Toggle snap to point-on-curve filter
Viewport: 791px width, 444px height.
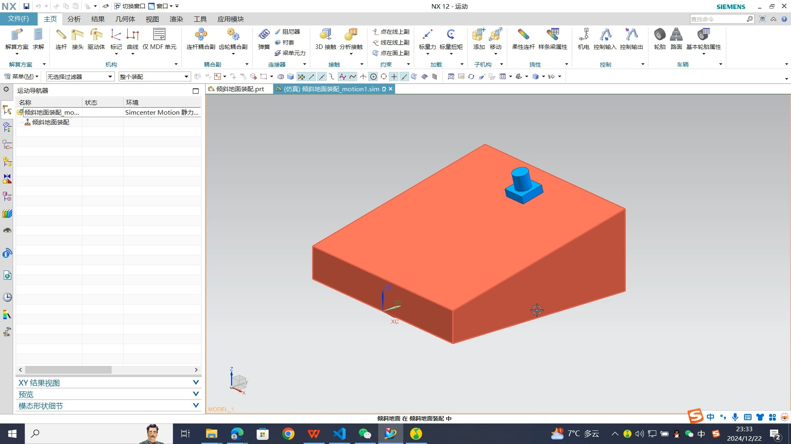tap(404, 76)
